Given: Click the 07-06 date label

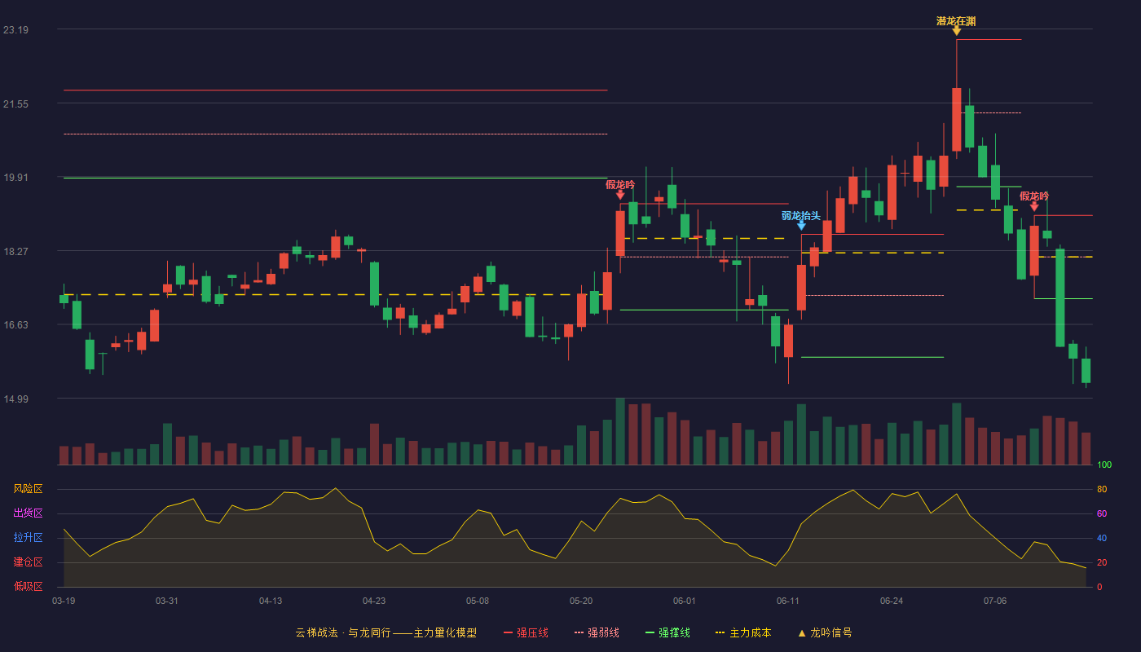Looking at the screenshot, I should click(995, 601).
